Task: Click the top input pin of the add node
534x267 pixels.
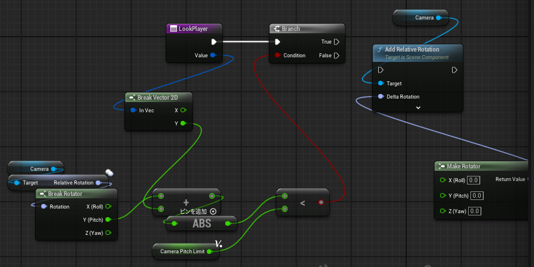Action: click(161, 196)
